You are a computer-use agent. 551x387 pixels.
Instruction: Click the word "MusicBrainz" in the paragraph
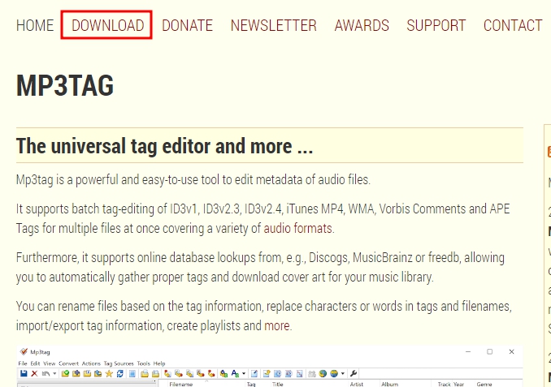[x=382, y=257]
